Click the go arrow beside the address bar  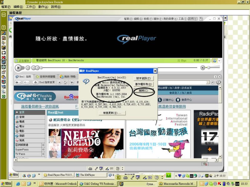tap(212, 82)
